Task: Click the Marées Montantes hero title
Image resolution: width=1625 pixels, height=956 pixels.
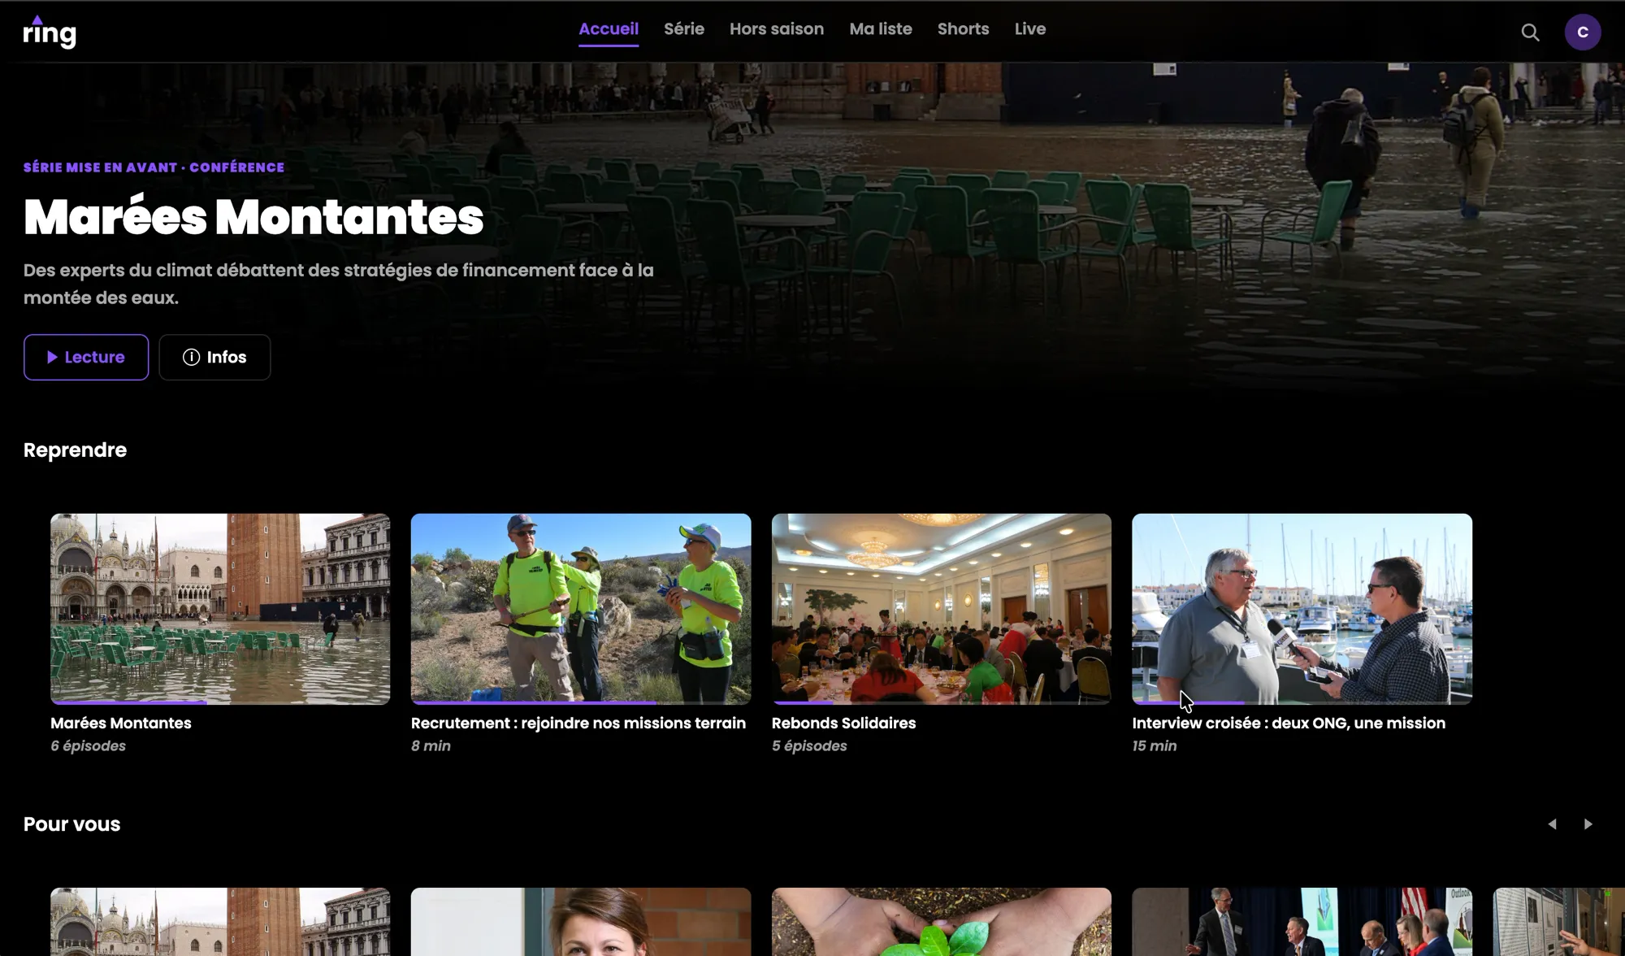Action: (x=253, y=217)
